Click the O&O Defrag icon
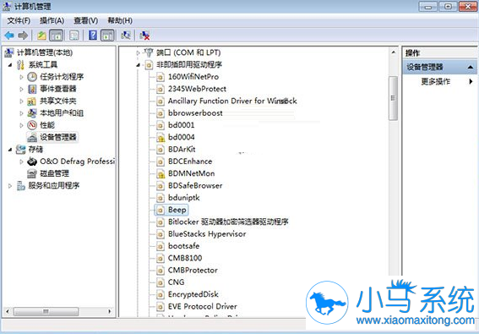The height and width of the screenshot is (334, 479). [x=32, y=162]
